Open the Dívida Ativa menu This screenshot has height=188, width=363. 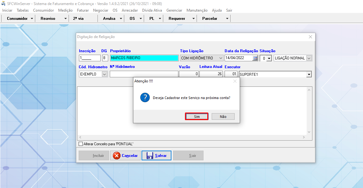(152, 10)
